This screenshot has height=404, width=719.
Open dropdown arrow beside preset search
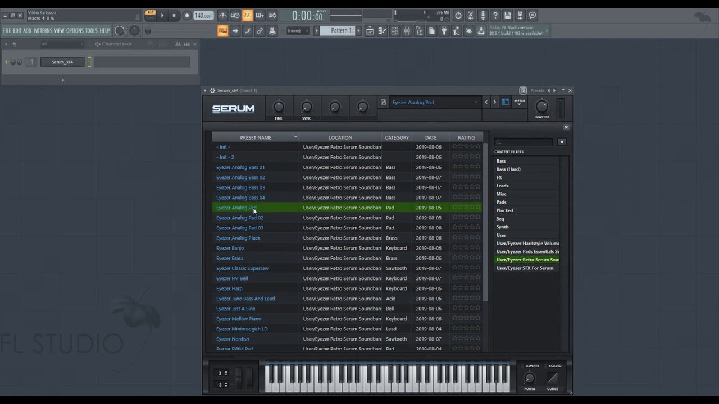point(561,142)
